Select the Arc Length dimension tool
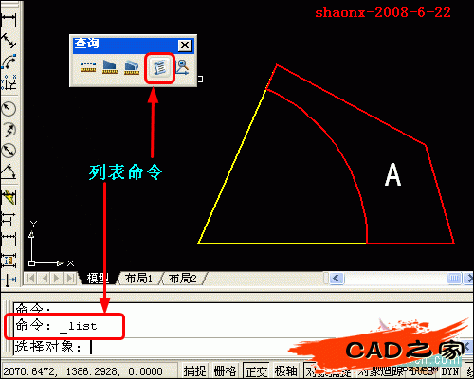The image size is (474, 379). (9, 62)
